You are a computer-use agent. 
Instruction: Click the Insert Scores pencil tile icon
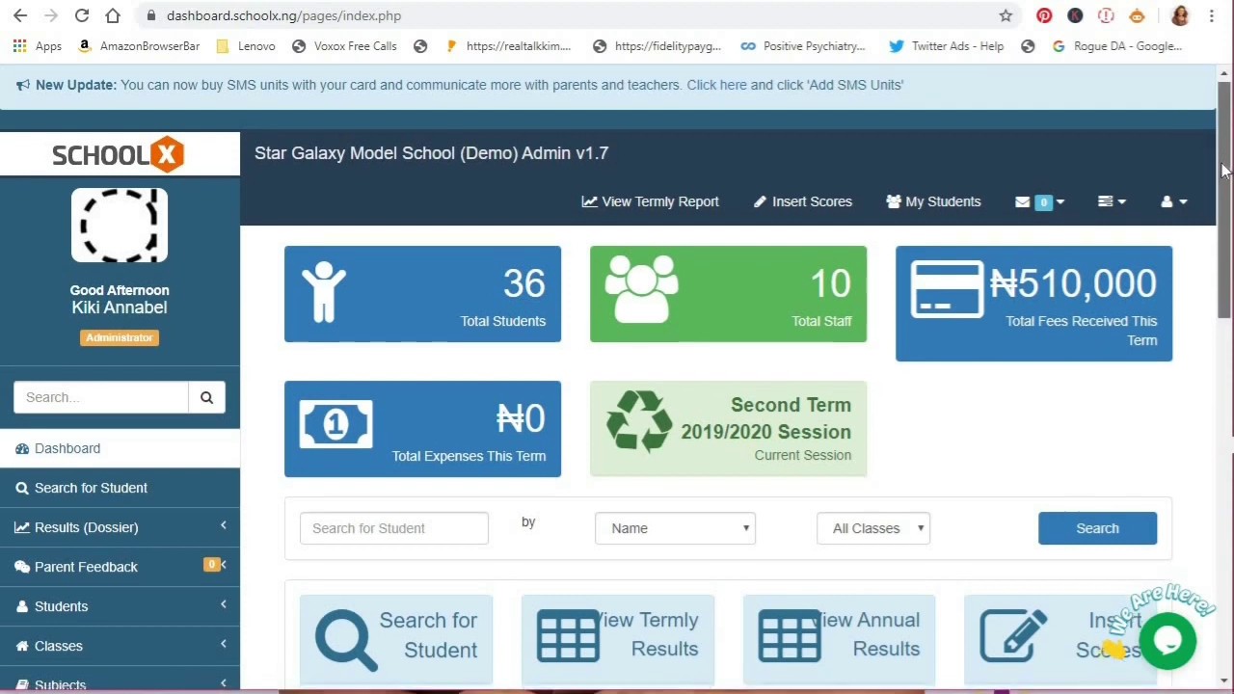pyautogui.click(x=1013, y=636)
